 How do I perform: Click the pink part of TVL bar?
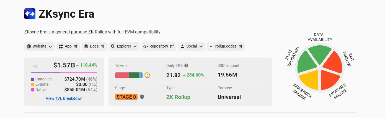[x=79, y=73]
